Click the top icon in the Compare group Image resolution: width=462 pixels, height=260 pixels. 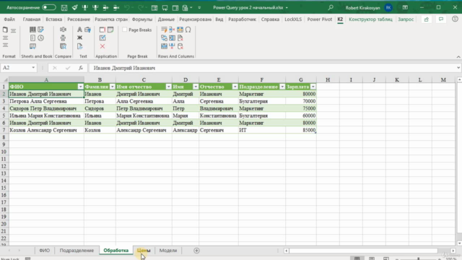(x=63, y=30)
